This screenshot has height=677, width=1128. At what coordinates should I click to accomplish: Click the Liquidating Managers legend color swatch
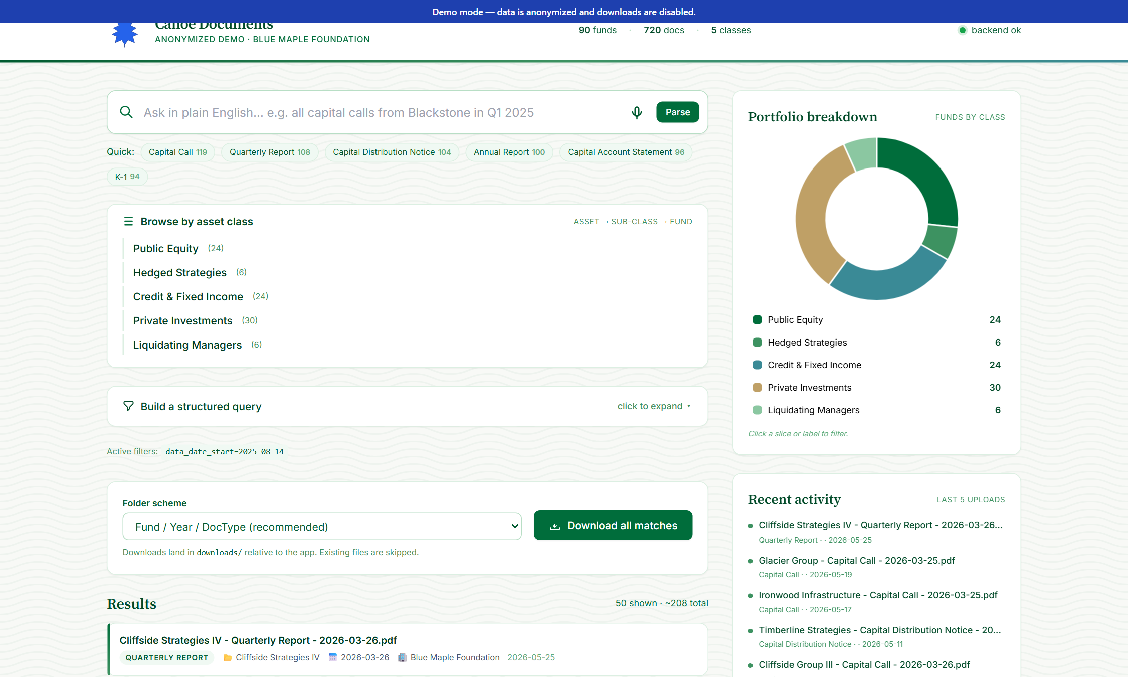(x=757, y=410)
